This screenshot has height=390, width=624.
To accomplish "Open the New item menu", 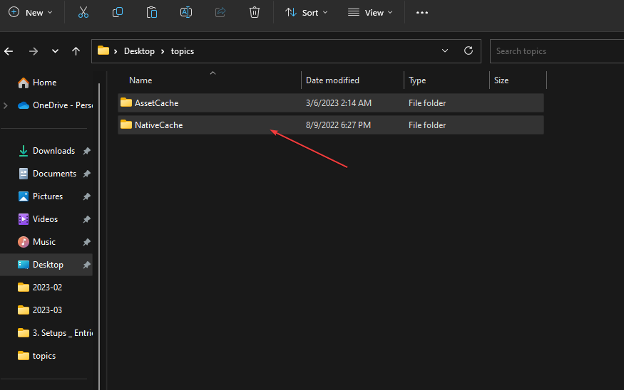I will tap(31, 13).
